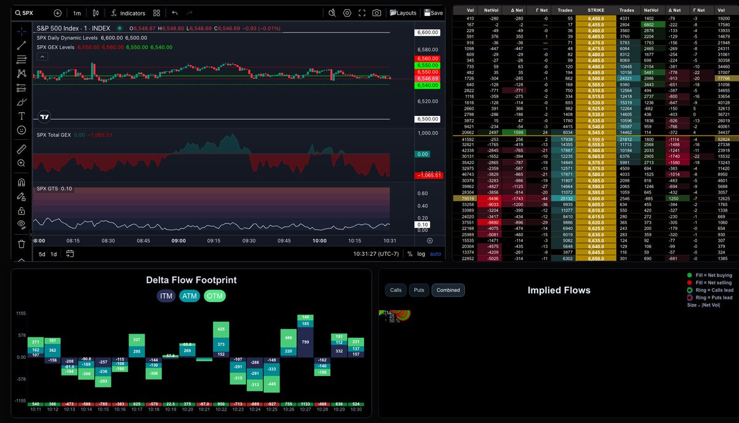Click the TradingView logo on chart
This screenshot has height=423, width=739.
pos(44,117)
